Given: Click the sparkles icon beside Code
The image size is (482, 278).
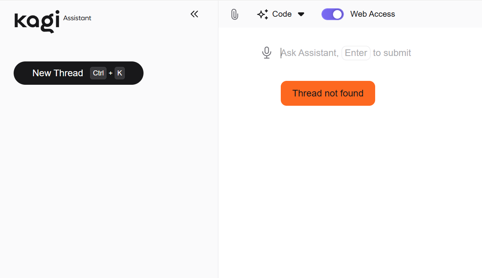Looking at the screenshot, I should (262, 14).
